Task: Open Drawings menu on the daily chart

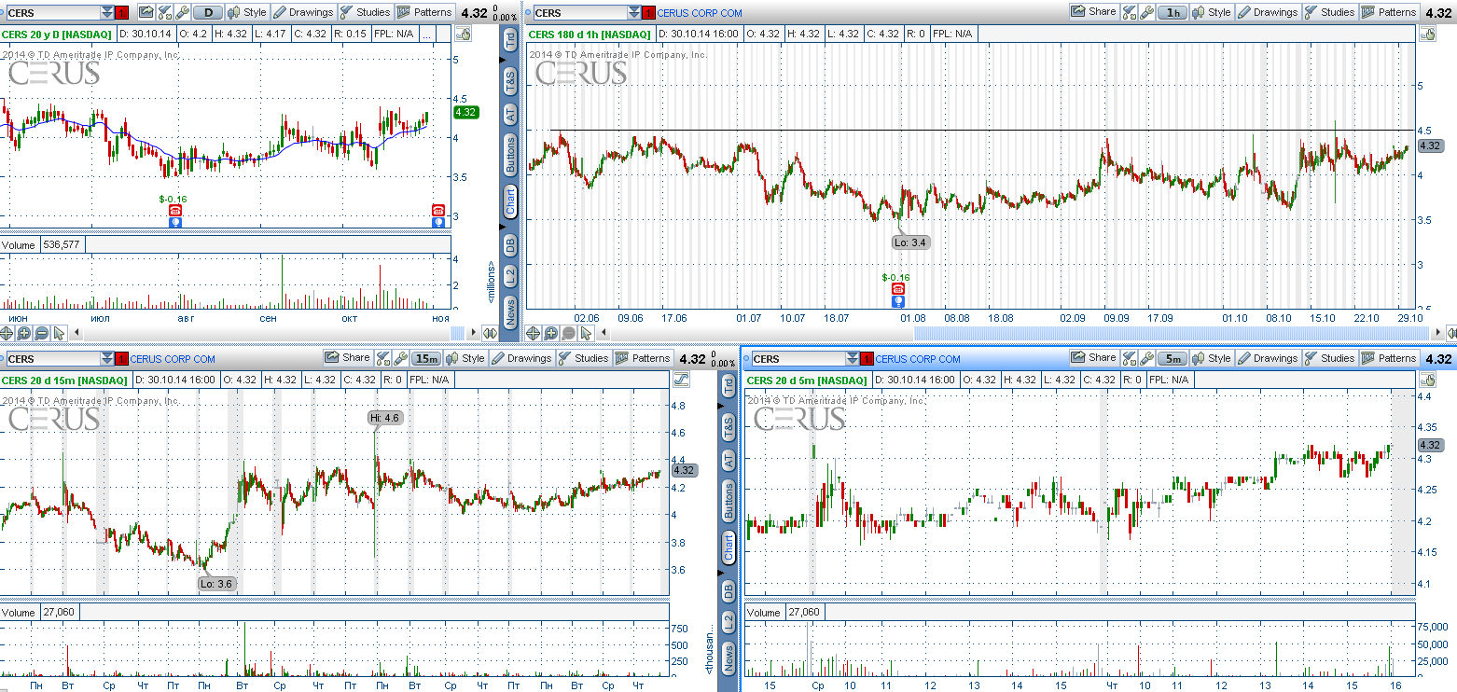Action: (303, 12)
